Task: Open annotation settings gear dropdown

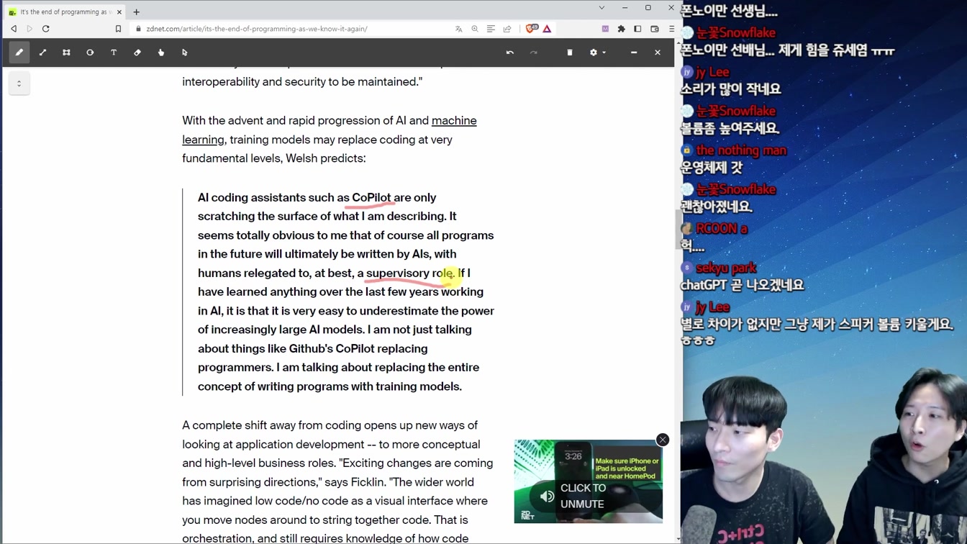Action: point(597,53)
